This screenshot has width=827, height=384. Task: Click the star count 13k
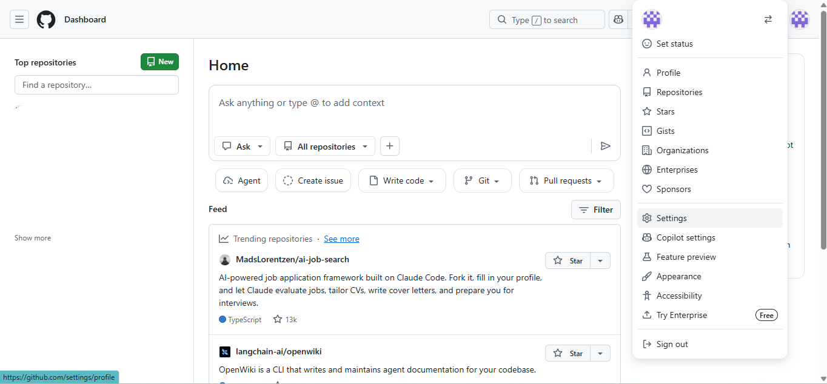pos(285,319)
